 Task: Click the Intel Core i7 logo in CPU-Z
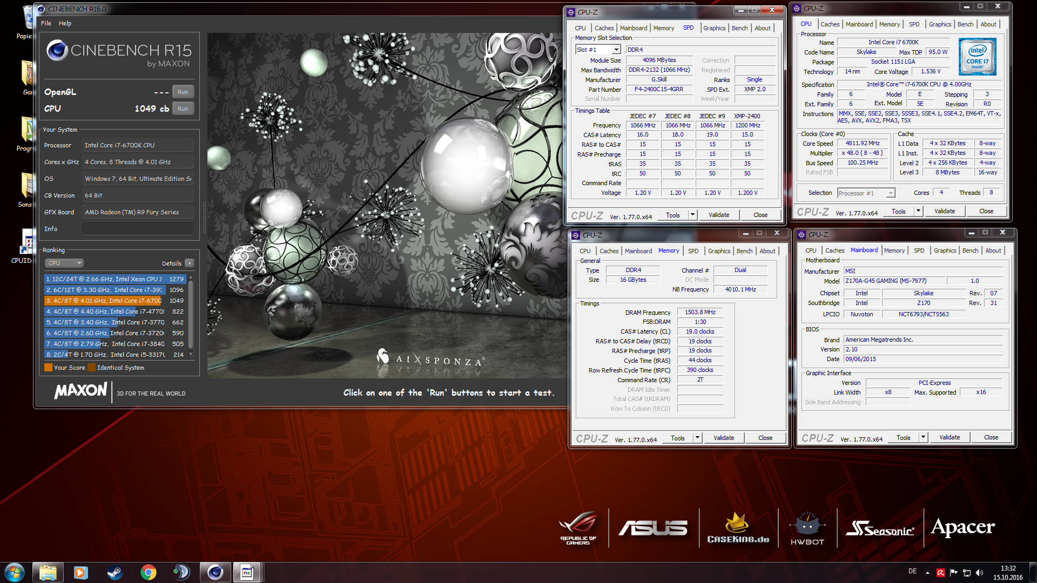(x=977, y=56)
